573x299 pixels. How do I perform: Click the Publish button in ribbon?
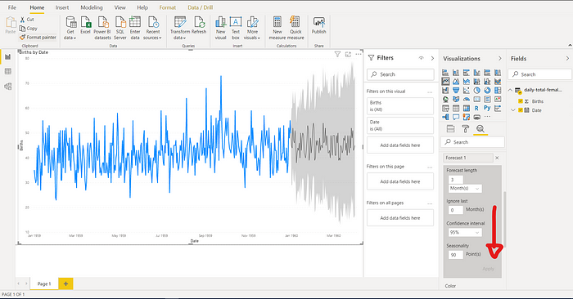click(318, 25)
